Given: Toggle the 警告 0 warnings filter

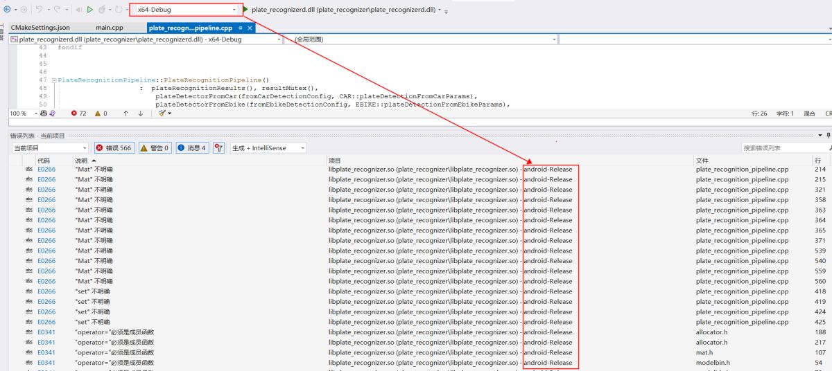Looking at the screenshot, I should [155, 147].
